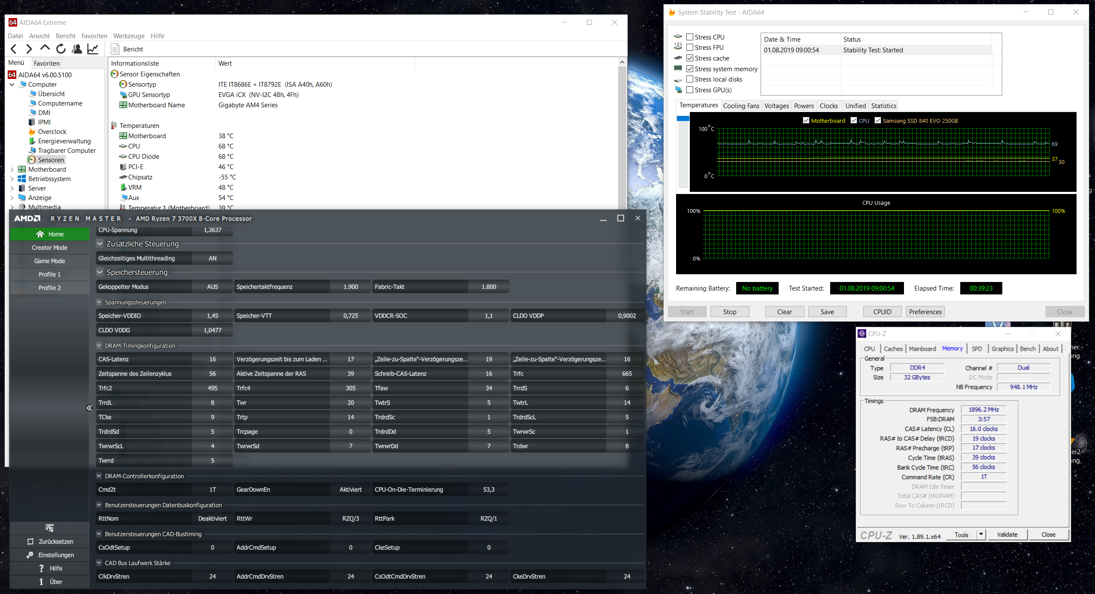1095x594 pixels.
Task: Enable the Stress CPU checkbox
Action: (690, 37)
